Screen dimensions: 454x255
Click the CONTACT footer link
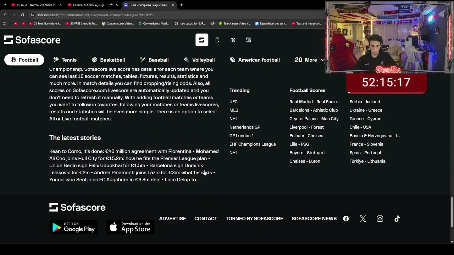point(206,219)
